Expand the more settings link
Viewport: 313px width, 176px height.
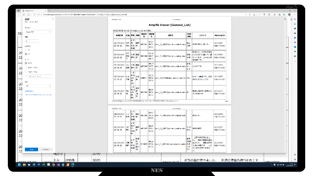click(x=30, y=91)
